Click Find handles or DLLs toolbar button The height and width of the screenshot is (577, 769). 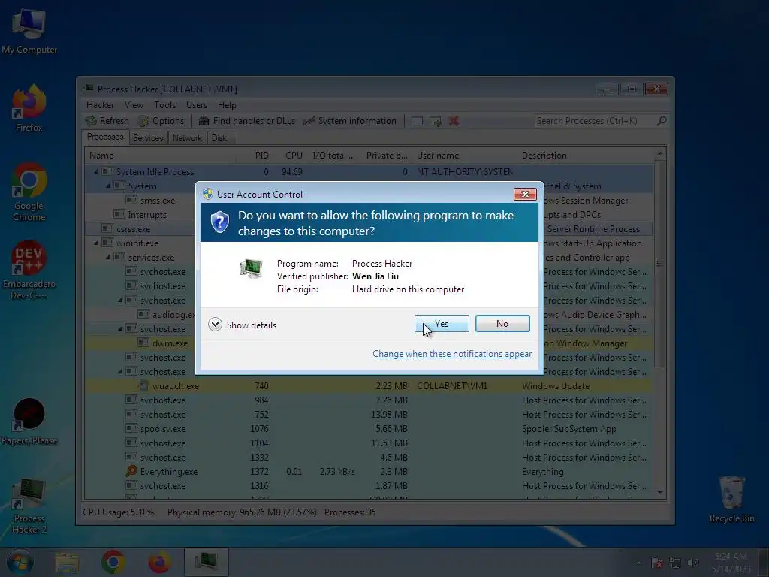pos(246,121)
